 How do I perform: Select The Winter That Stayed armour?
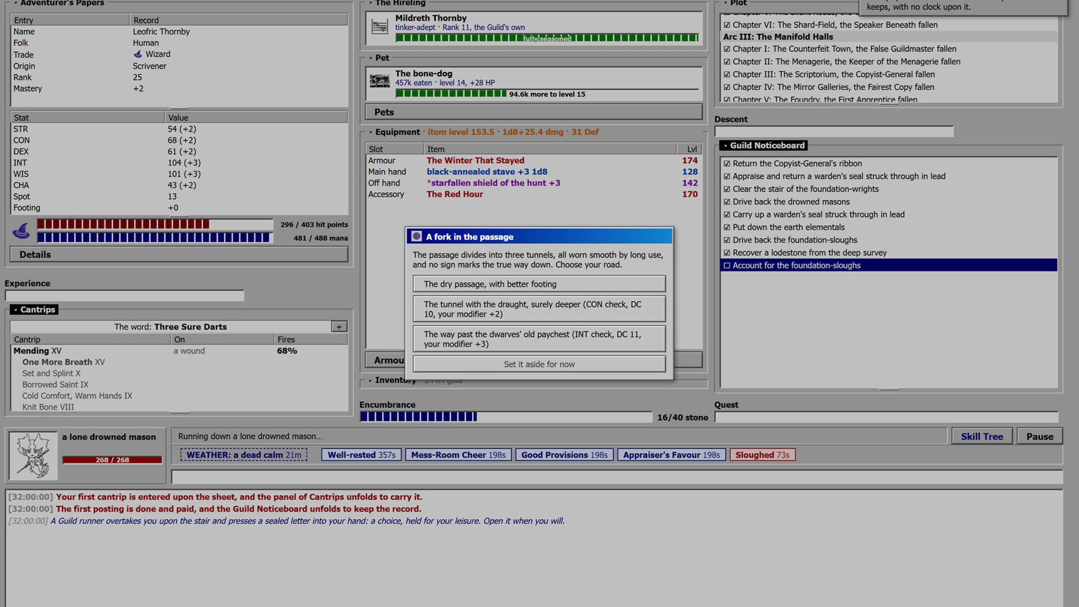tap(533, 161)
